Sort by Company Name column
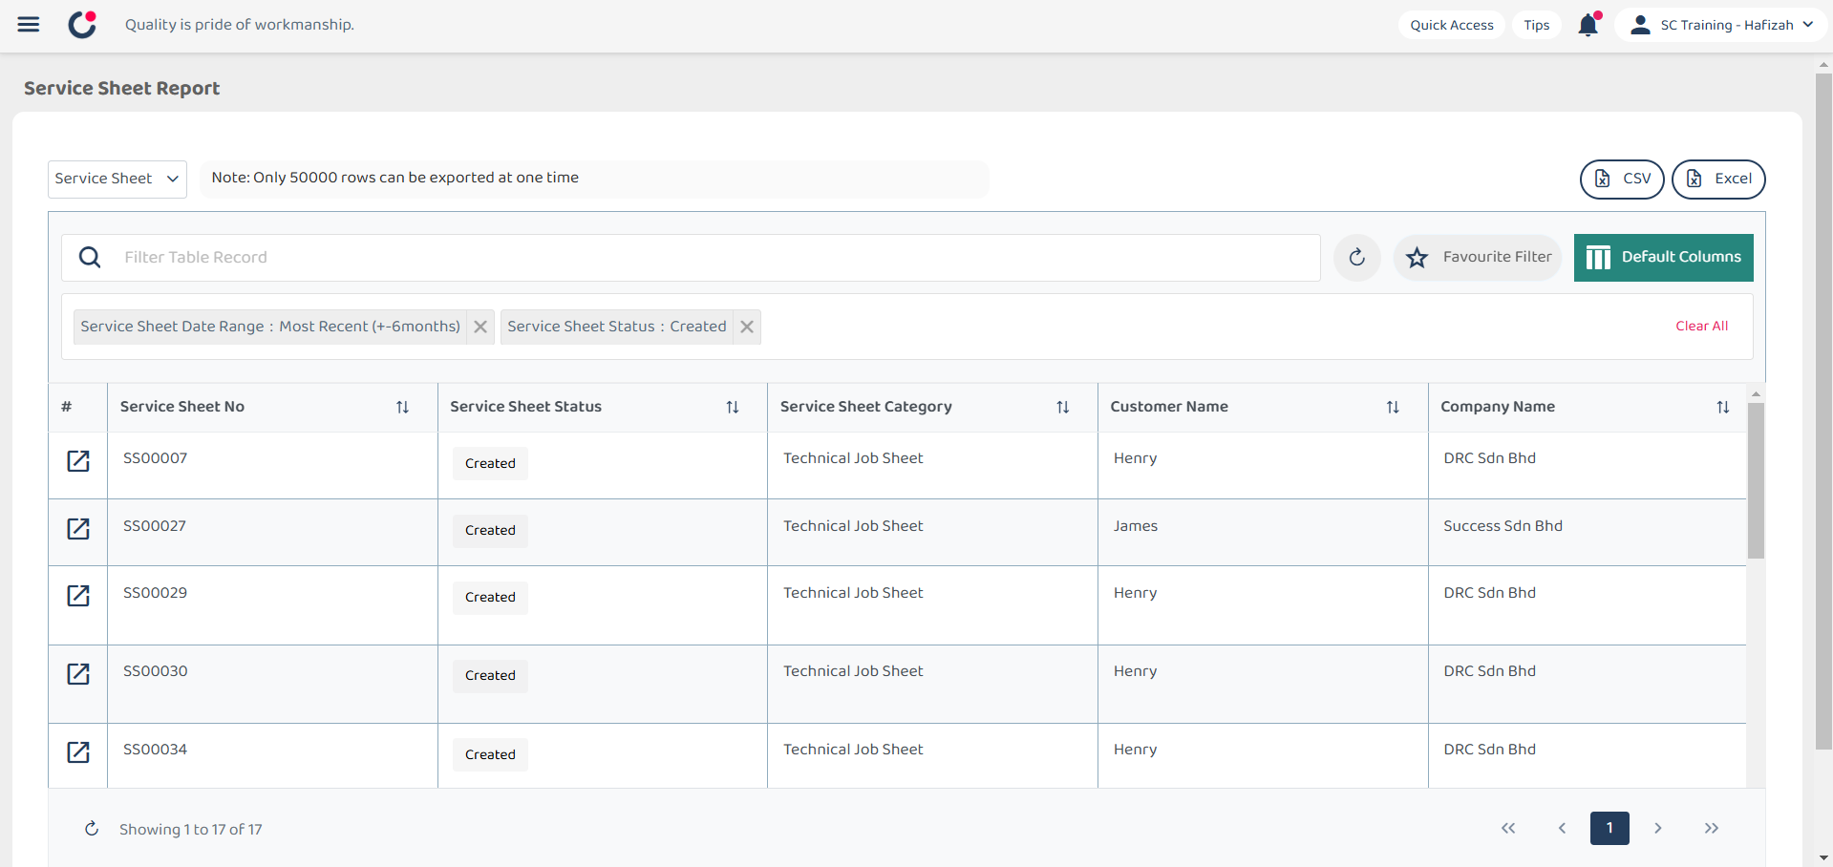This screenshot has width=1833, height=867. [x=1723, y=408]
